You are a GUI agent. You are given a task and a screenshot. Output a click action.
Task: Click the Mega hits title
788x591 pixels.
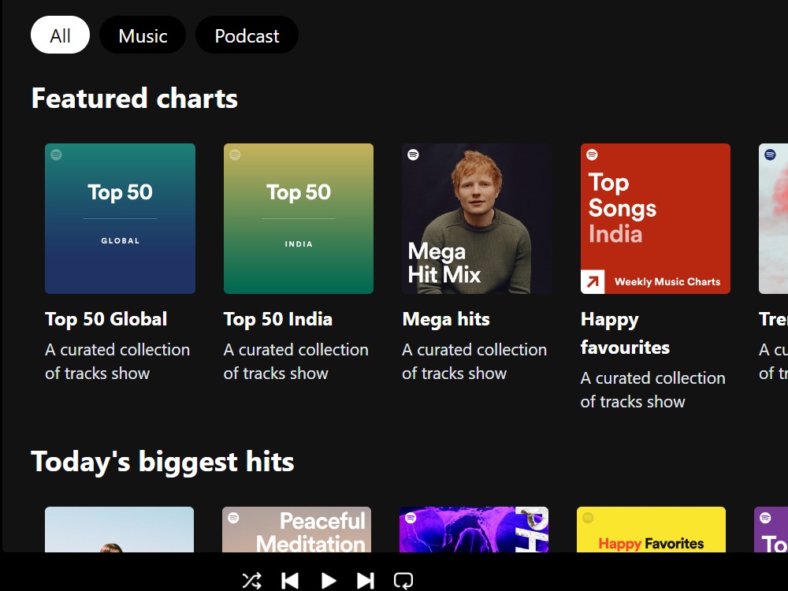tap(446, 319)
